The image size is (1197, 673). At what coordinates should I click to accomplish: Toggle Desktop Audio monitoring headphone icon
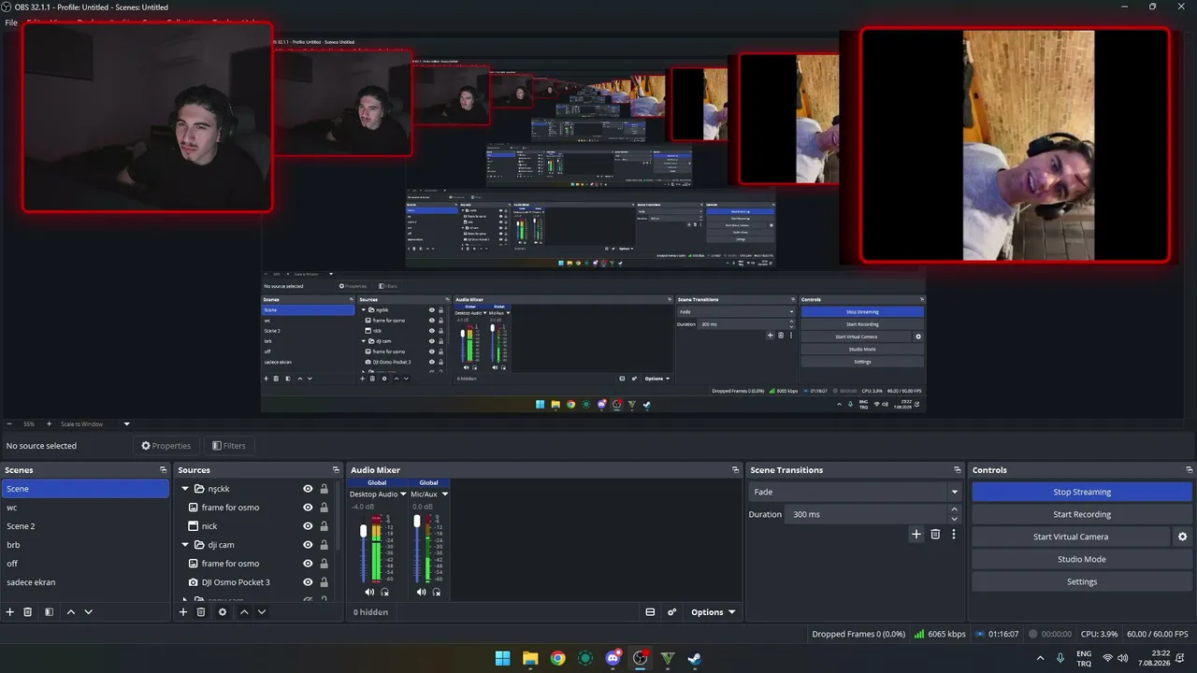pos(384,592)
